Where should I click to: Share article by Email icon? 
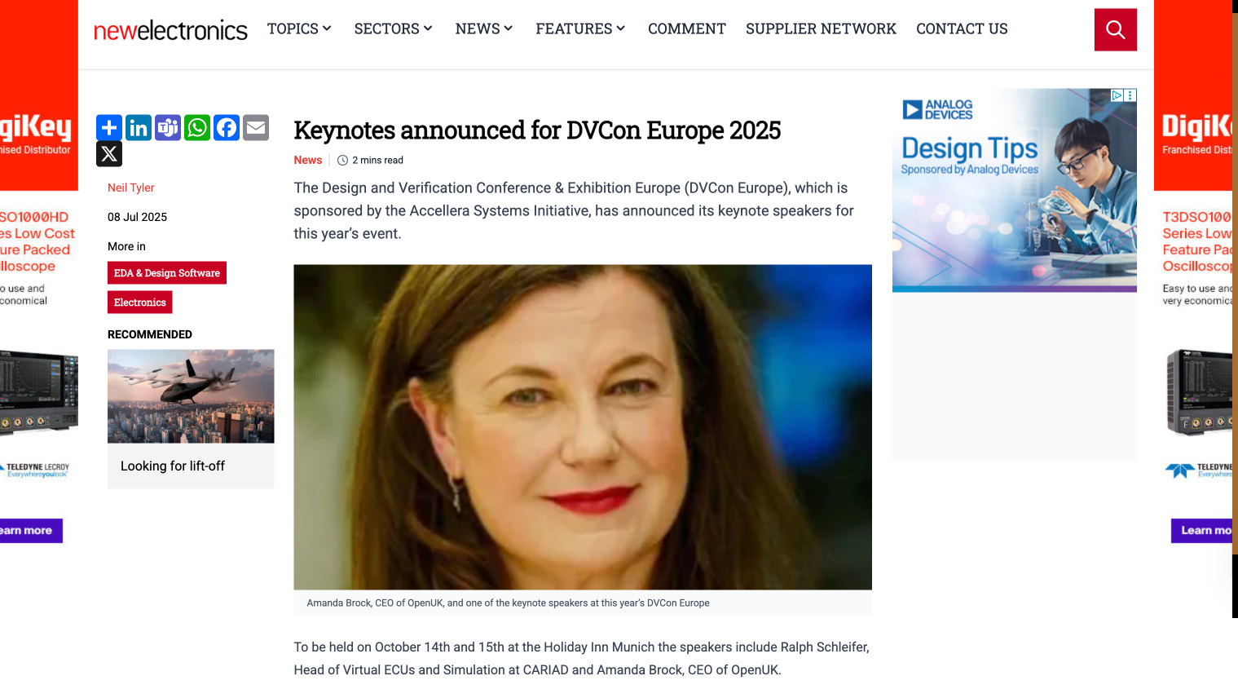pos(256,128)
